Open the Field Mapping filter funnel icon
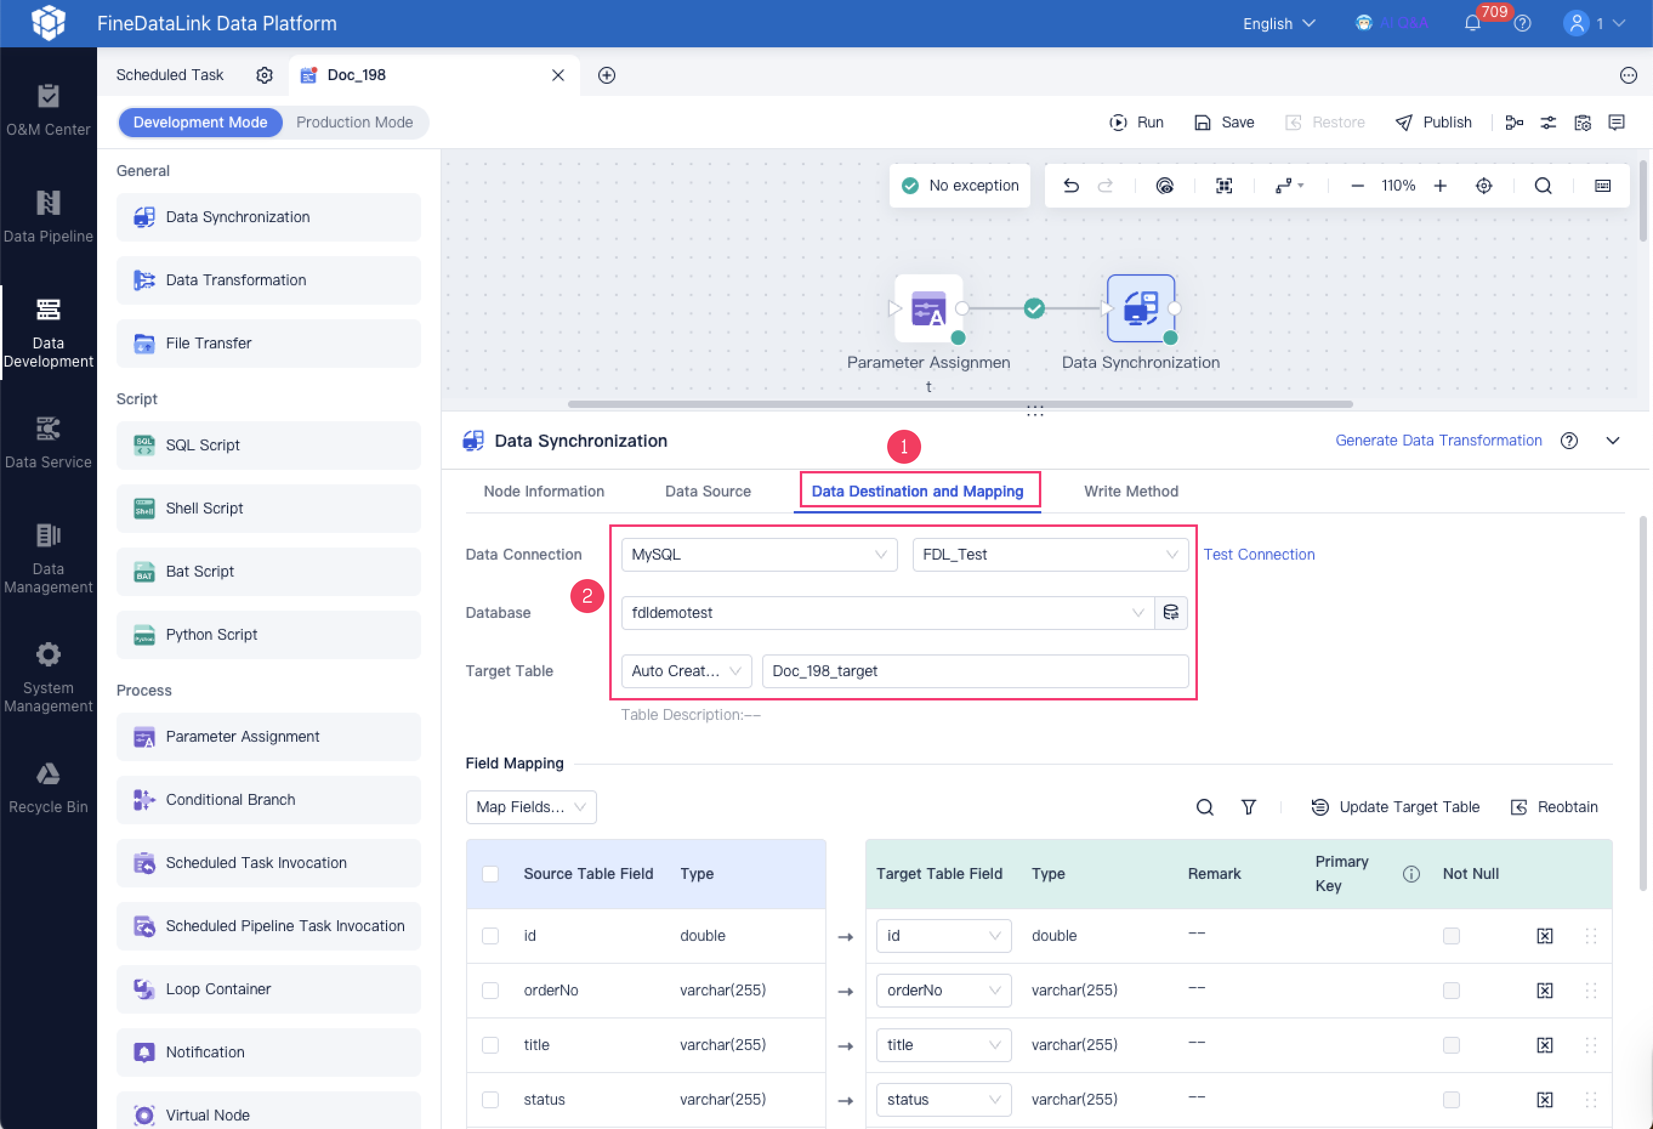The height and width of the screenshot is (1129, 1653). tap(1248, 807)
